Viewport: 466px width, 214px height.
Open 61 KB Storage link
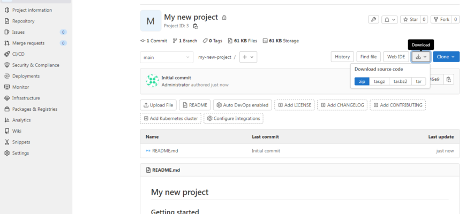coord(281,41)
